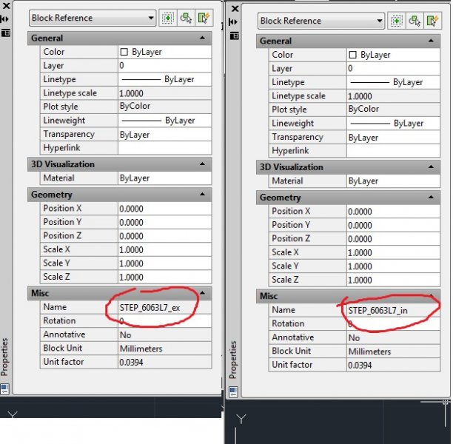Open Block Reference dropdown in right palette

(321, 21)
